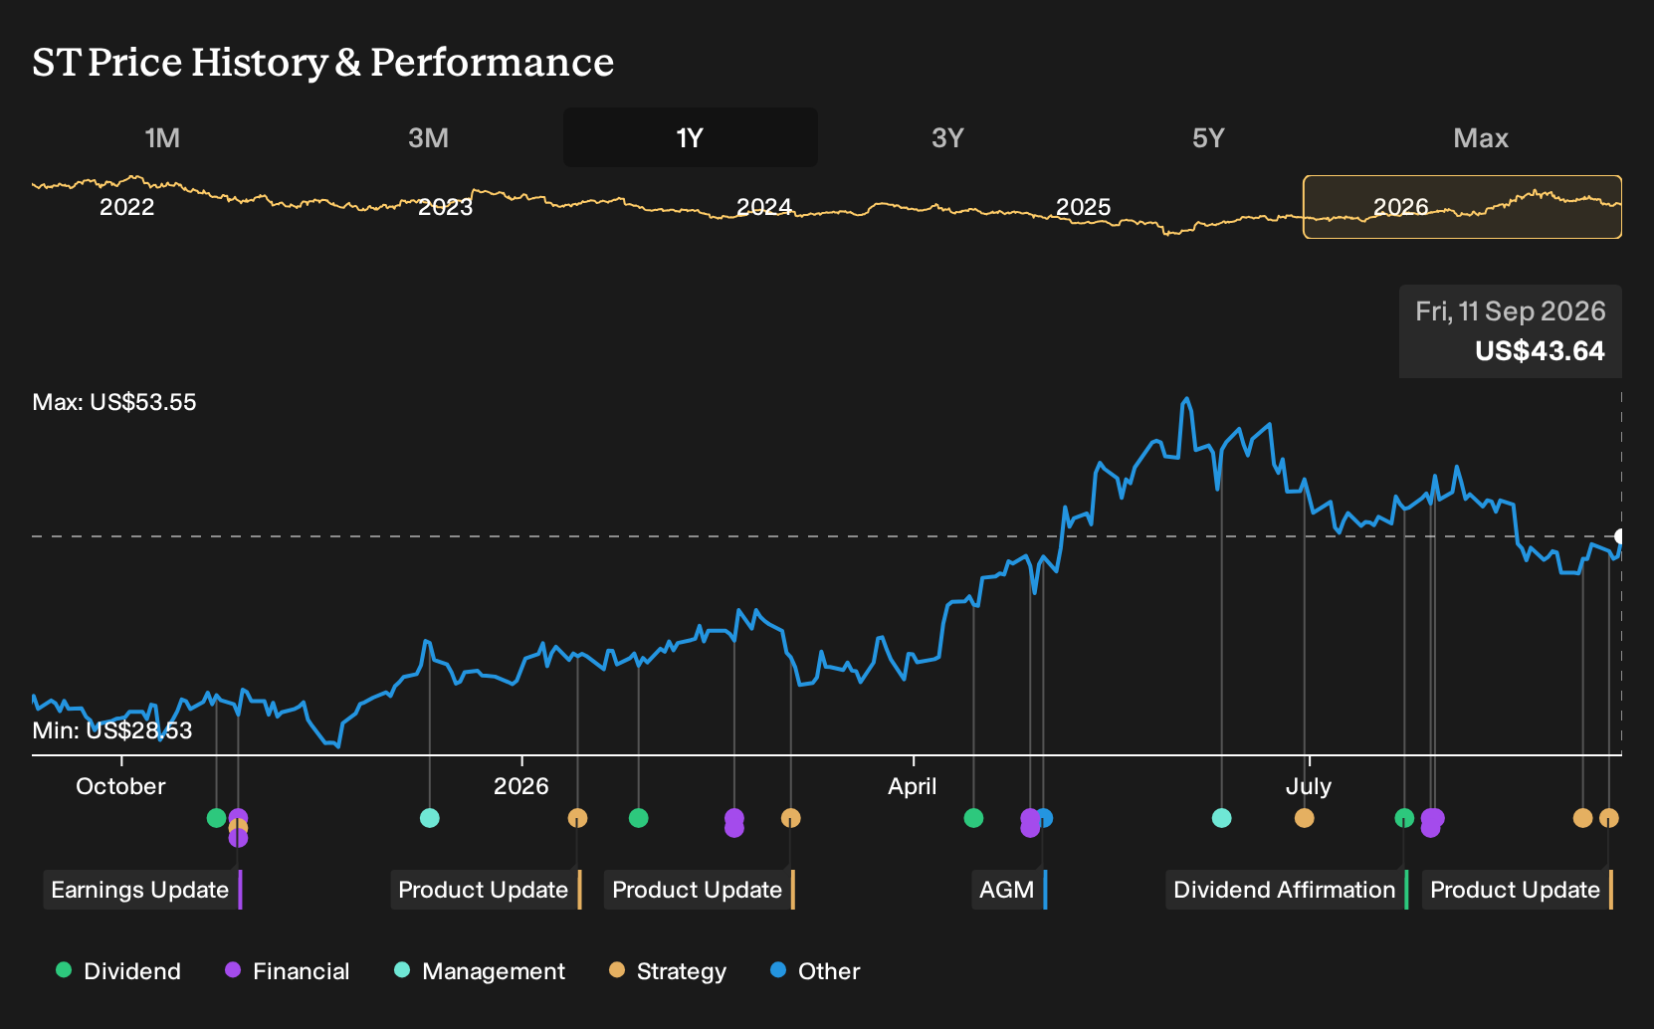The height and width of the screenshot is (1029, 1654).
Task: Open the AGM event label
Action: (1009, 890)
